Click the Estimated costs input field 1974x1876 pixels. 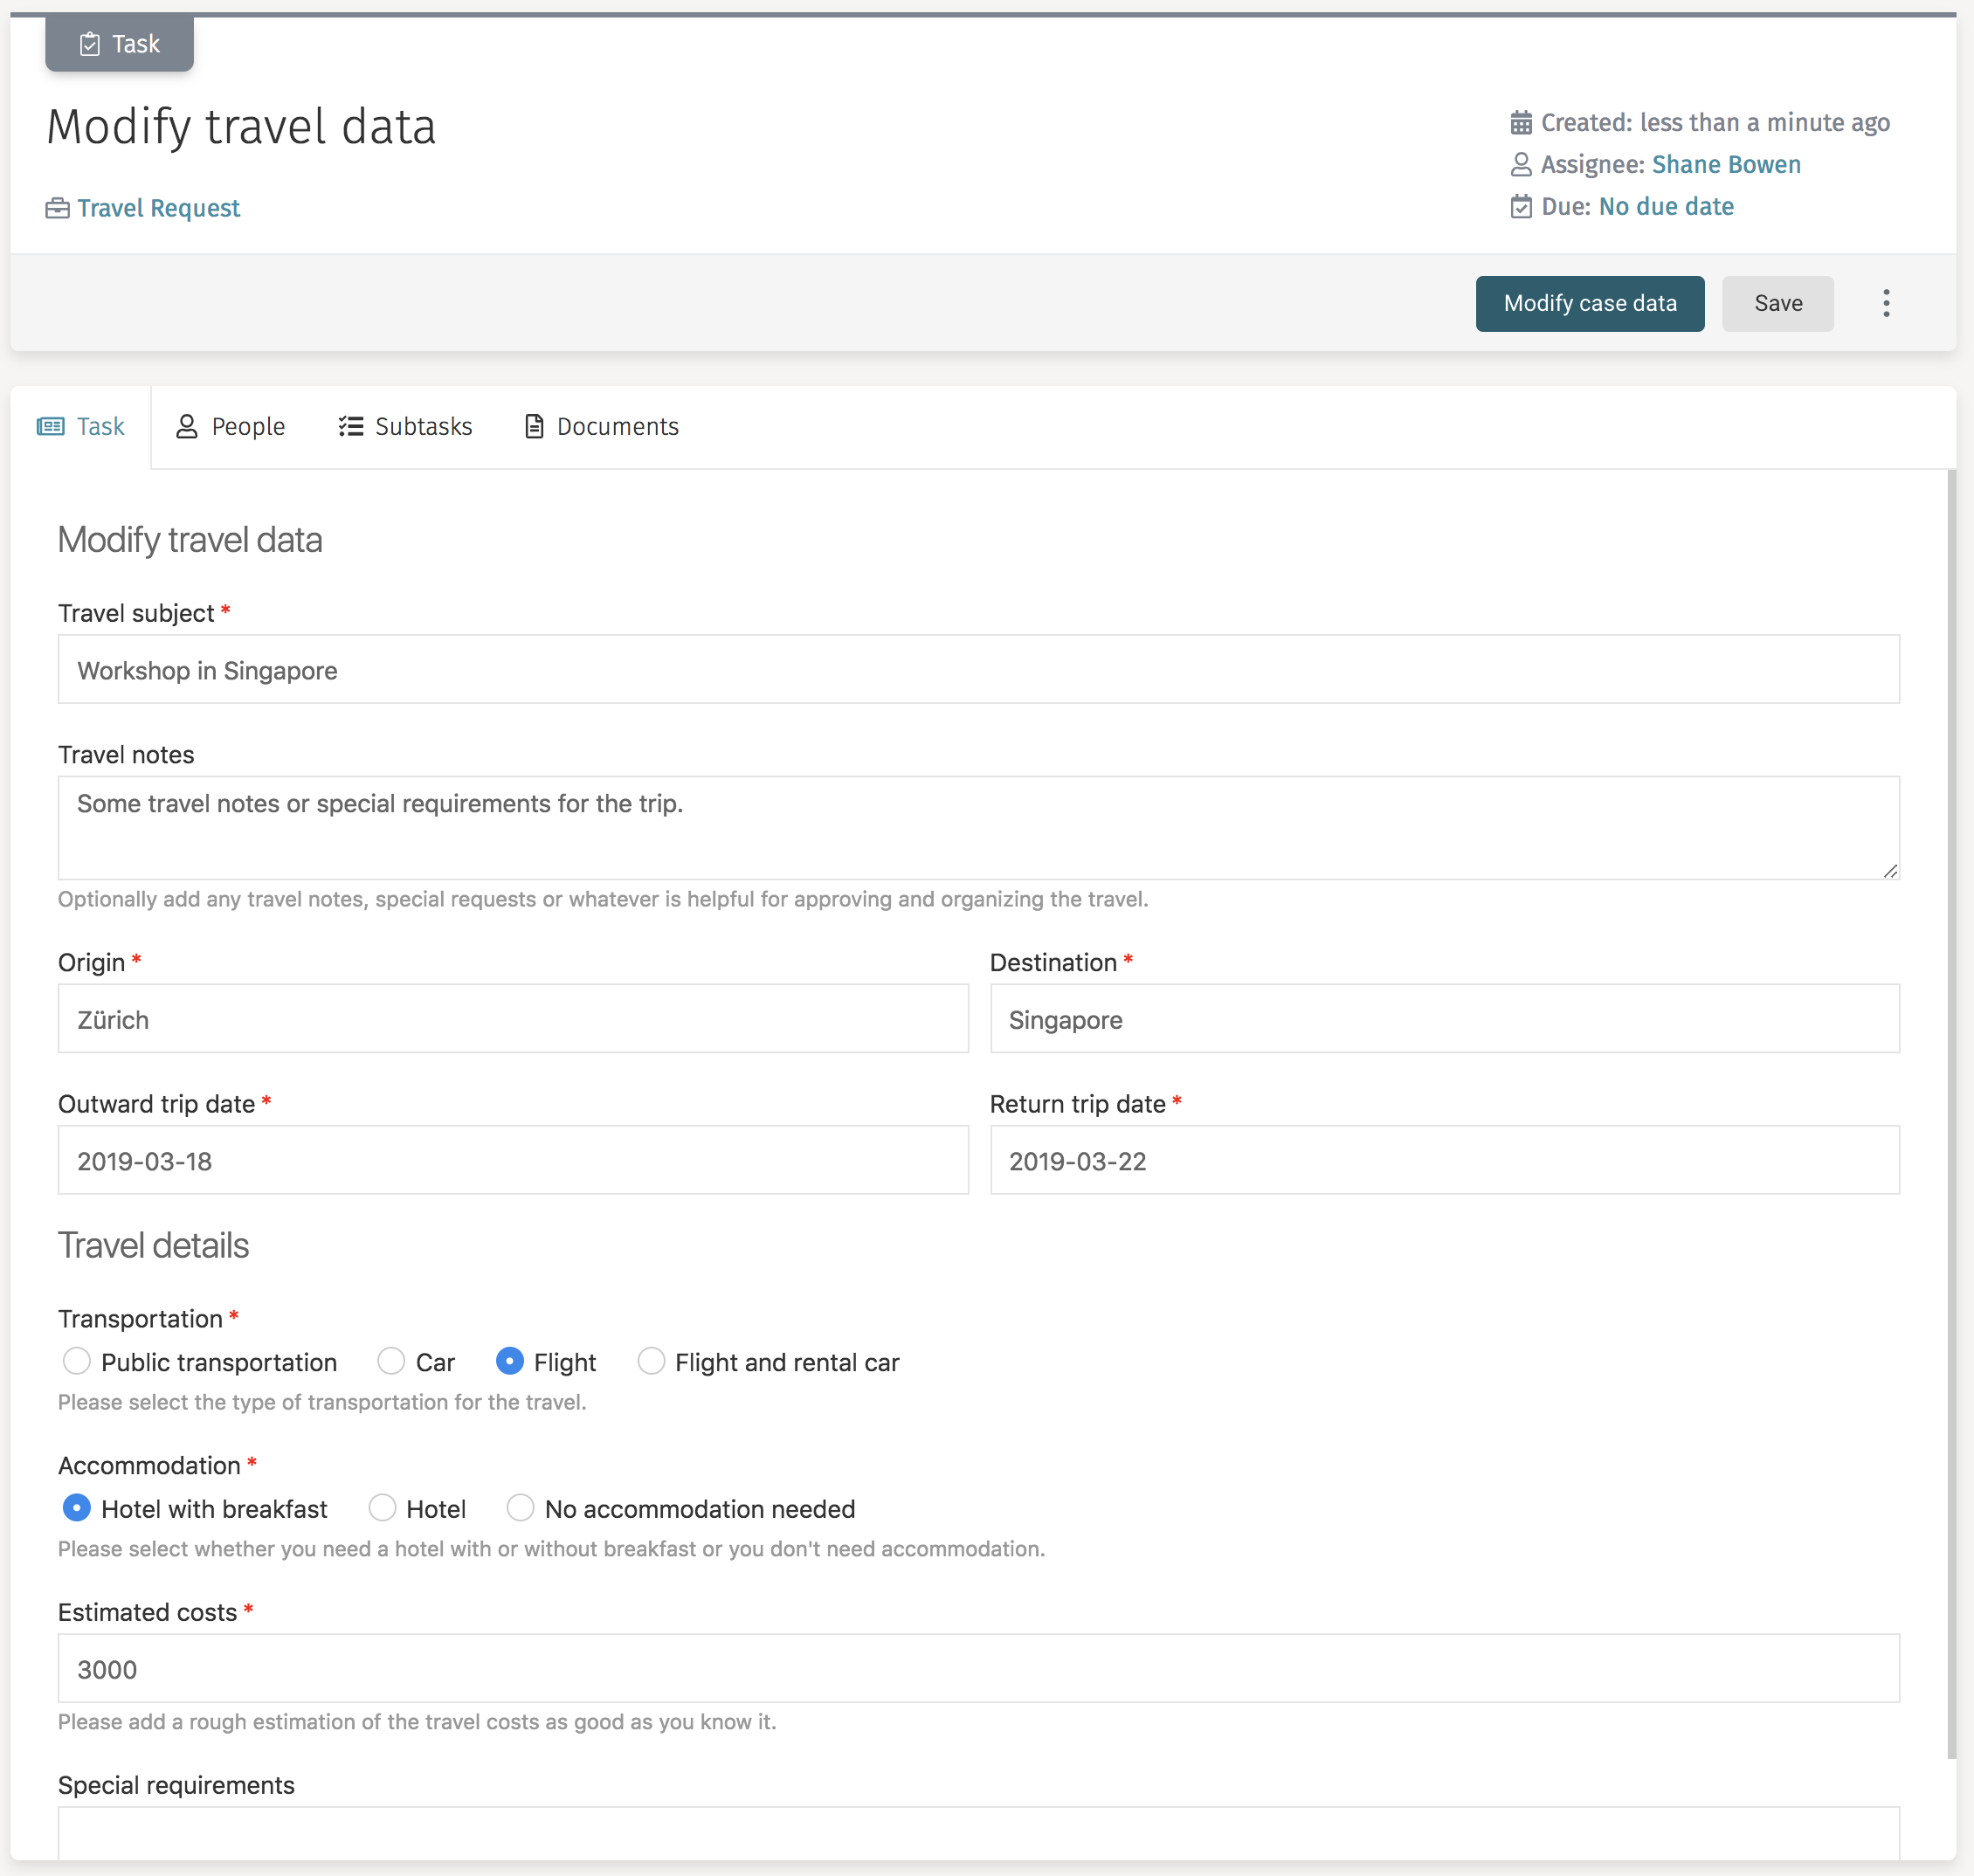(978, 1668)
